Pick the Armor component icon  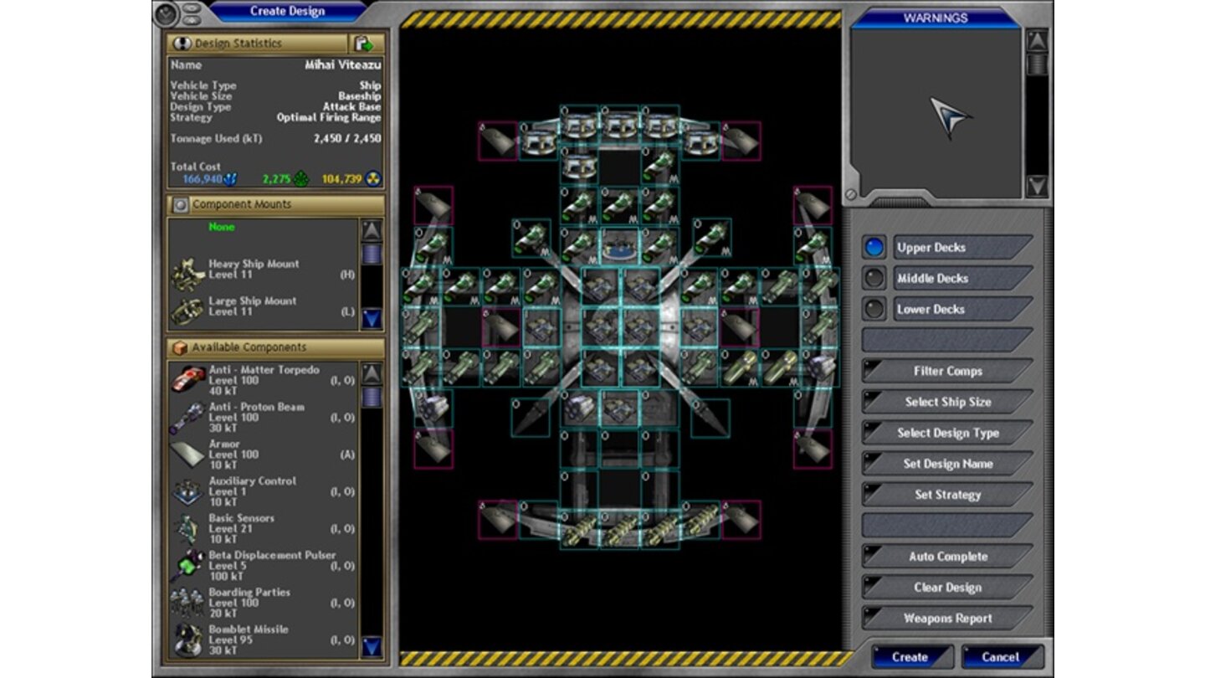tap(187, 454)
